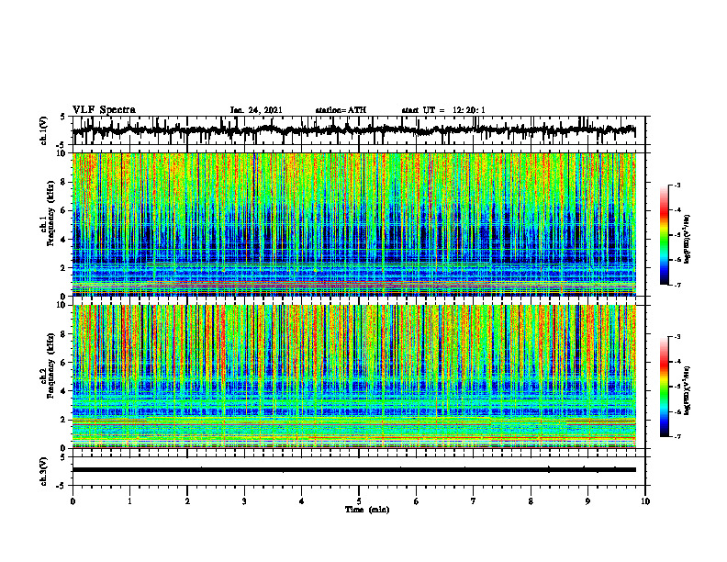Click the "5" minute tick label

click(359, 501)
